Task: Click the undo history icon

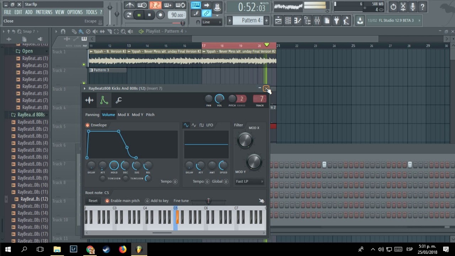Action: (x=393, y=7)
